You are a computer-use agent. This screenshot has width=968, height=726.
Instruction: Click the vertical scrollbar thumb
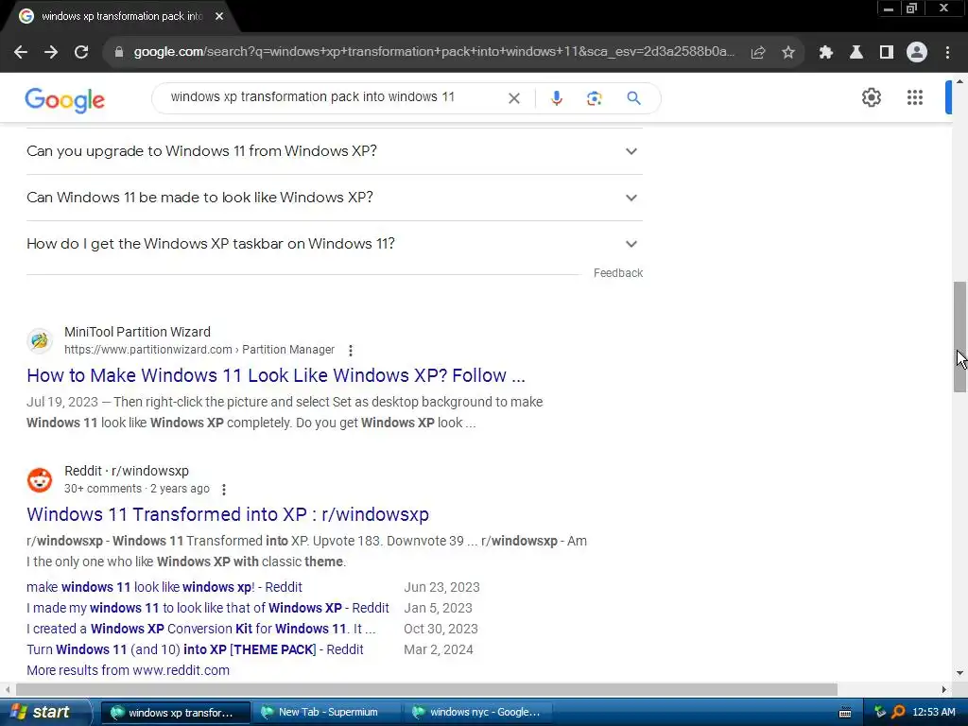[x=959, y=337]
